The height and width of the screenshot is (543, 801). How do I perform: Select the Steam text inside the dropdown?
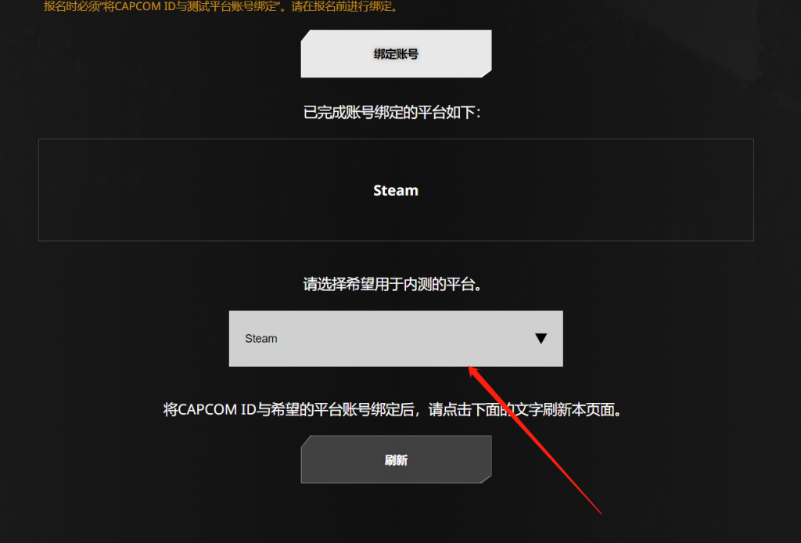pyautogui.click(x=261, y=339)
